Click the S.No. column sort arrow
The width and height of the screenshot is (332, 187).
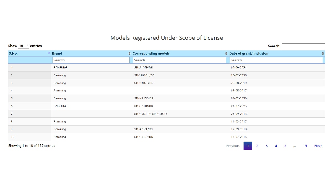[49, 53]
